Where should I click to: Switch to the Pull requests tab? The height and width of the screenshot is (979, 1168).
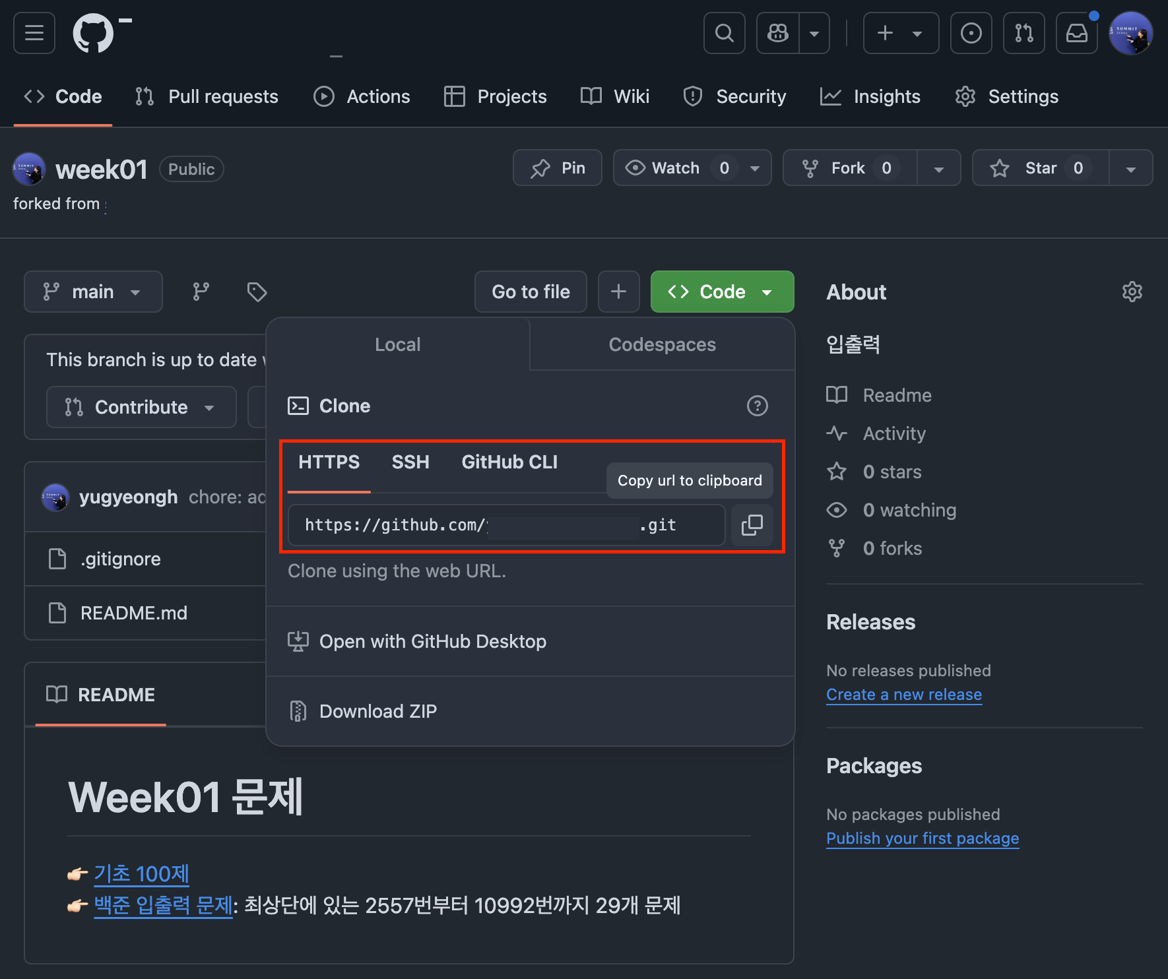click(207, 96)
